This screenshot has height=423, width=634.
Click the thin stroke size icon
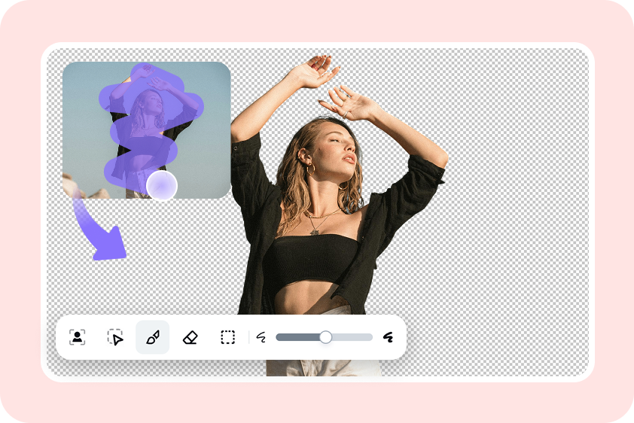(x=261, y=337)
